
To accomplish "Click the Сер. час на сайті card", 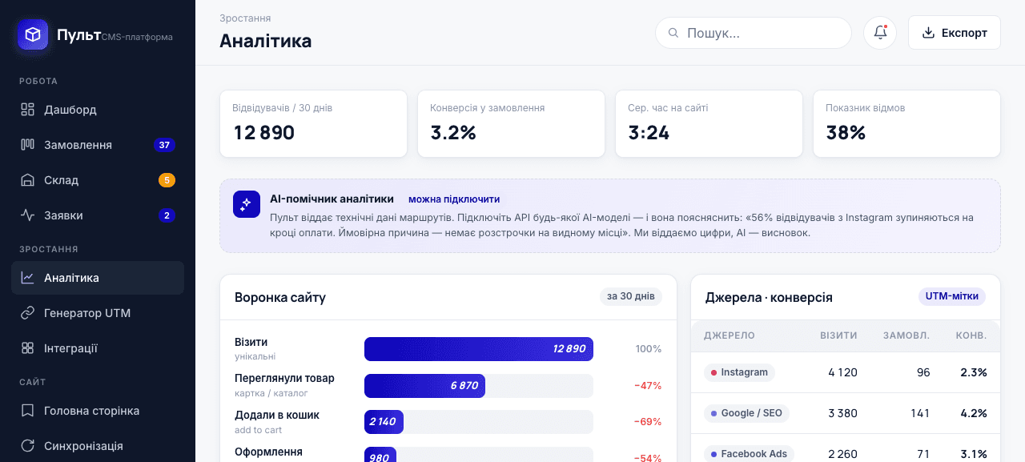I will point(709,123).
